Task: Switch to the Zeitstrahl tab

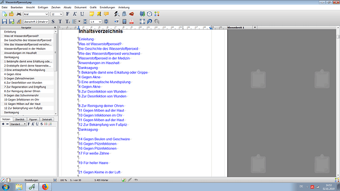Action: pyautogui.click(x=47, y=120)
